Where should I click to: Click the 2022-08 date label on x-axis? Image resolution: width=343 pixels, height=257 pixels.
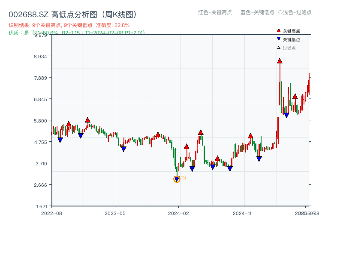tap(51, 213)
